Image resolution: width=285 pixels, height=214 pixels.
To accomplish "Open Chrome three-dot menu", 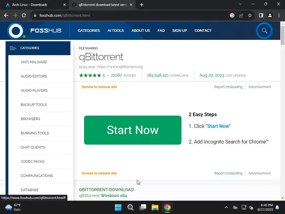I will coord(279,16).
